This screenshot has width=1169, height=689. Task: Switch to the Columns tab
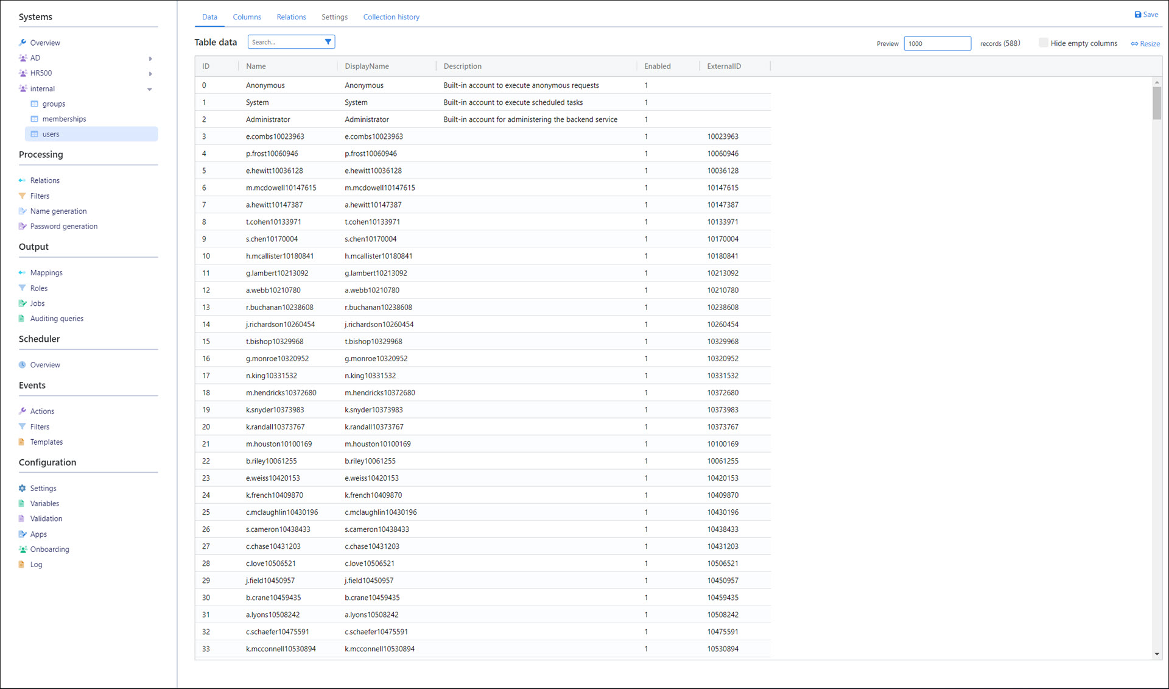tap(247, 17)
